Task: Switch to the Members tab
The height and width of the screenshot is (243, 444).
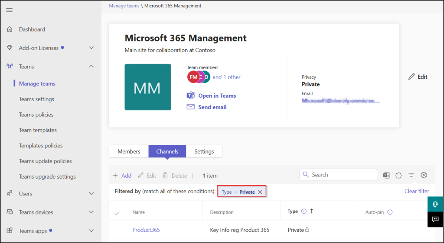Action: 129,152
